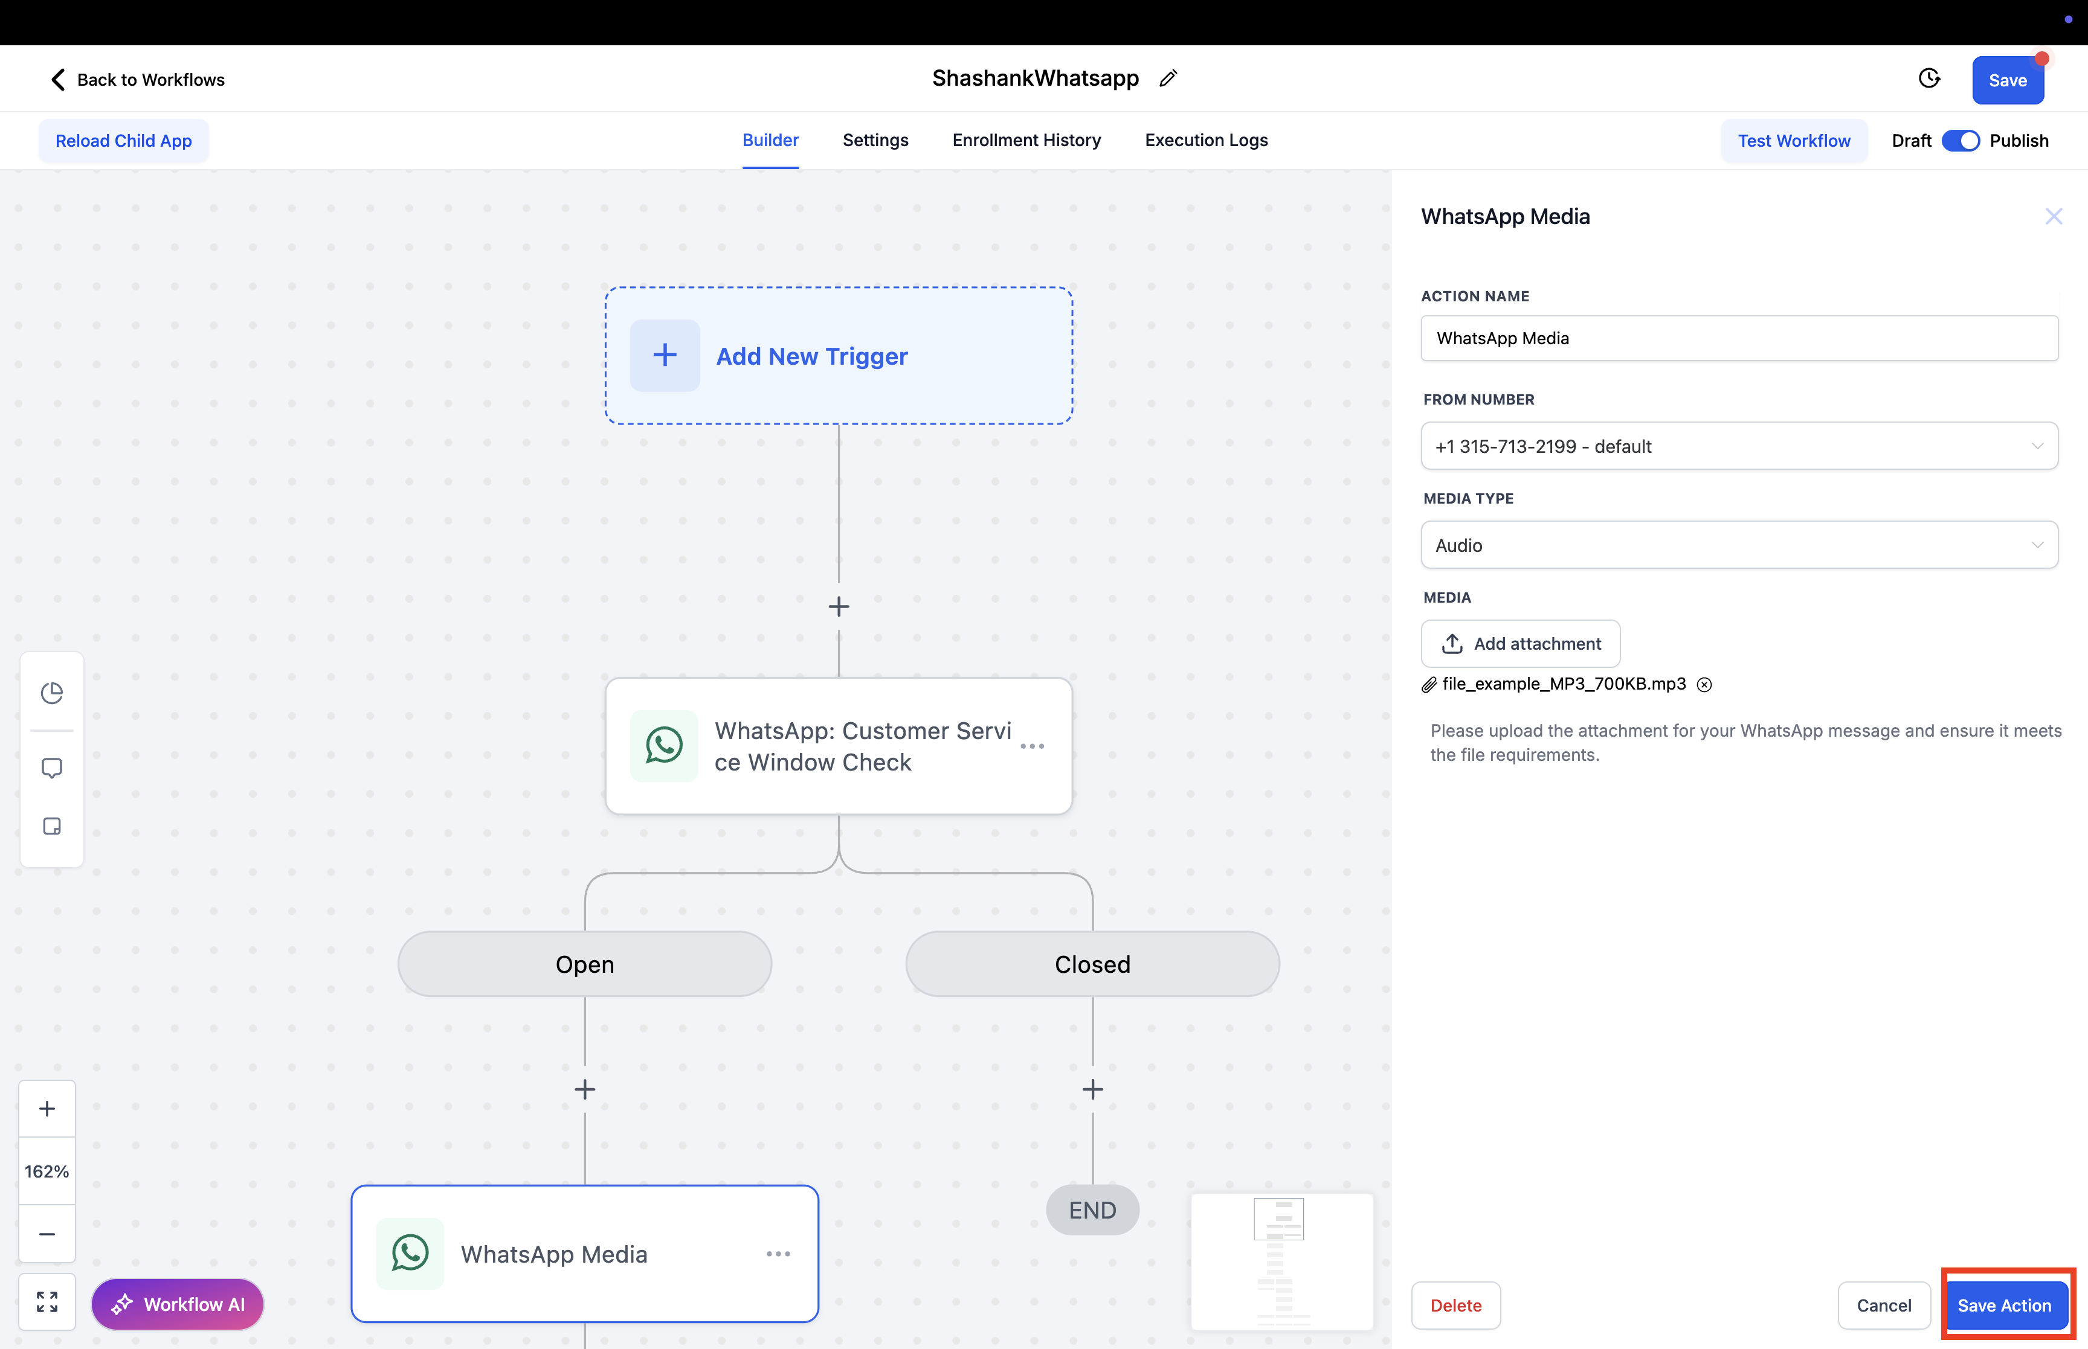Open the Media Type dropdown showing Audio

(x=1738, y=546)
